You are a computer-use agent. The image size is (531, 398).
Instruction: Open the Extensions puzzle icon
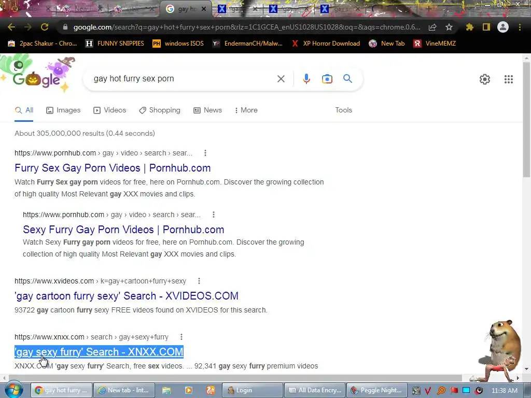click(x=470, y=27)
